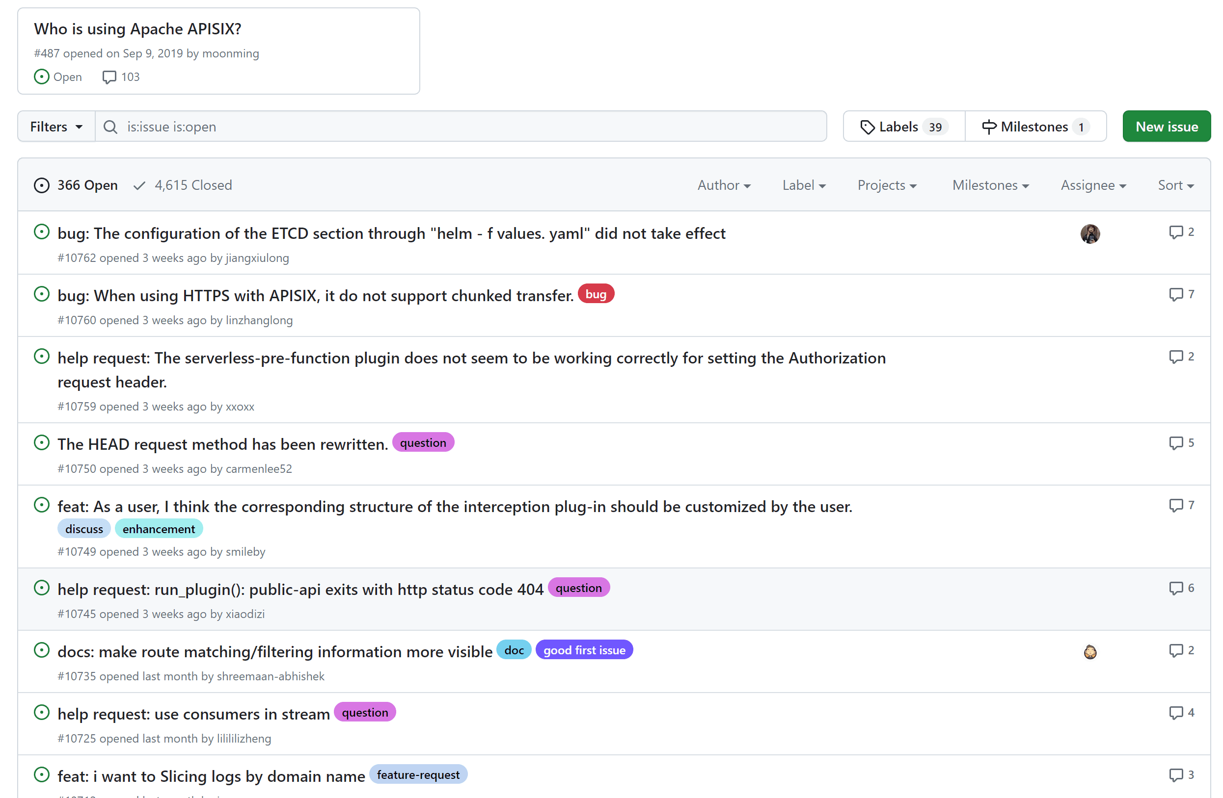
Task: Filter by question label on HEAD request issue
Action: click(x=423, y=442)
